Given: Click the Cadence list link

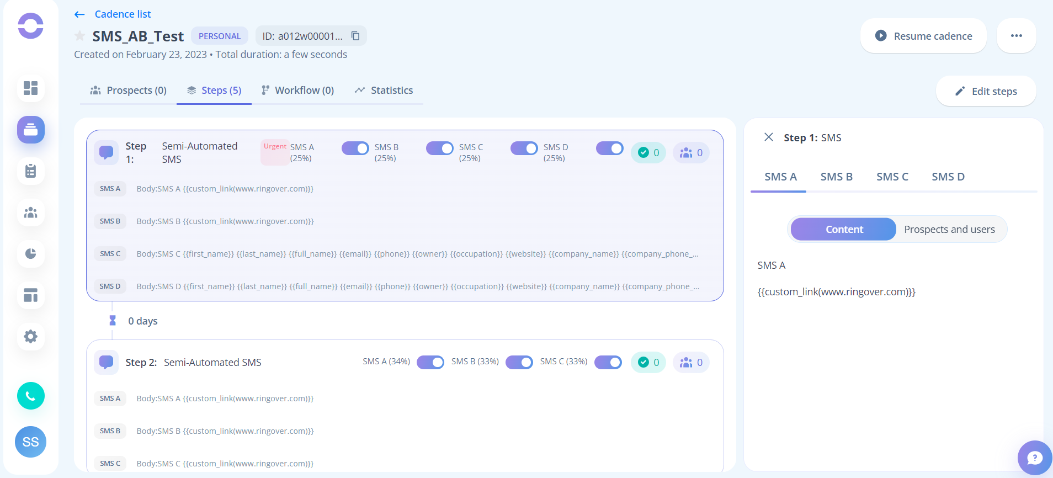Looking at the screenshot, I should [123, 14].
